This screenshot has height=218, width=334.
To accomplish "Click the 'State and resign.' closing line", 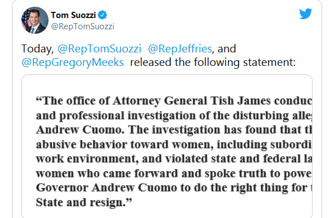I will click(x=84, y=202).
